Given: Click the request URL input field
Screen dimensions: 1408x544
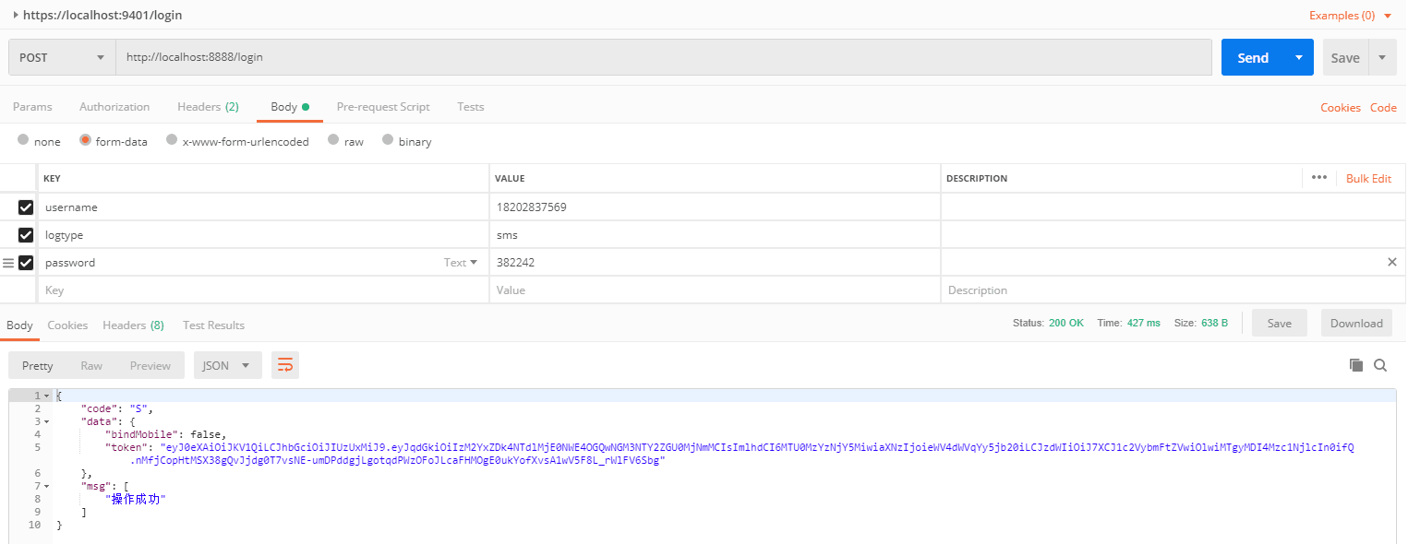Looking at the screenshot, I should pyautogui.click(x=663, y=57).
